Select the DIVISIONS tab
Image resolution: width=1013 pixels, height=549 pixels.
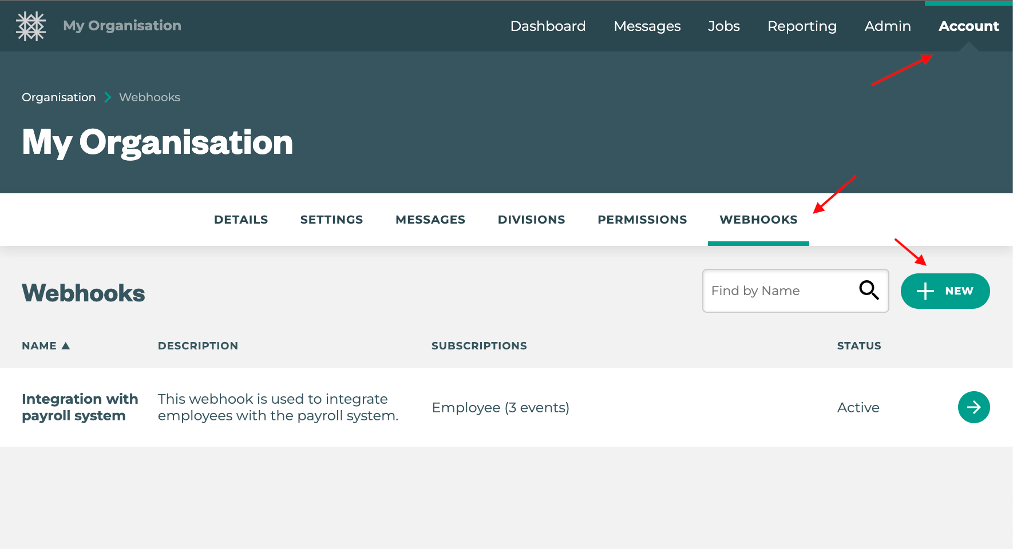click(x=531, y=219)
